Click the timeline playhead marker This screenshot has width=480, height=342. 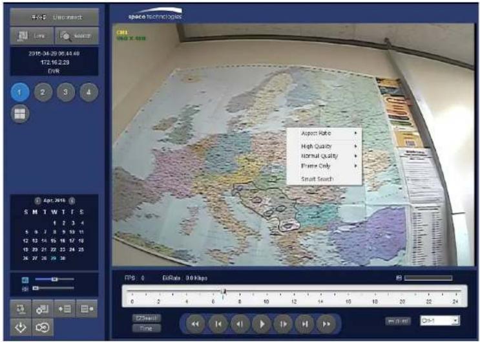pyautogui.click(x=224, y=291)
